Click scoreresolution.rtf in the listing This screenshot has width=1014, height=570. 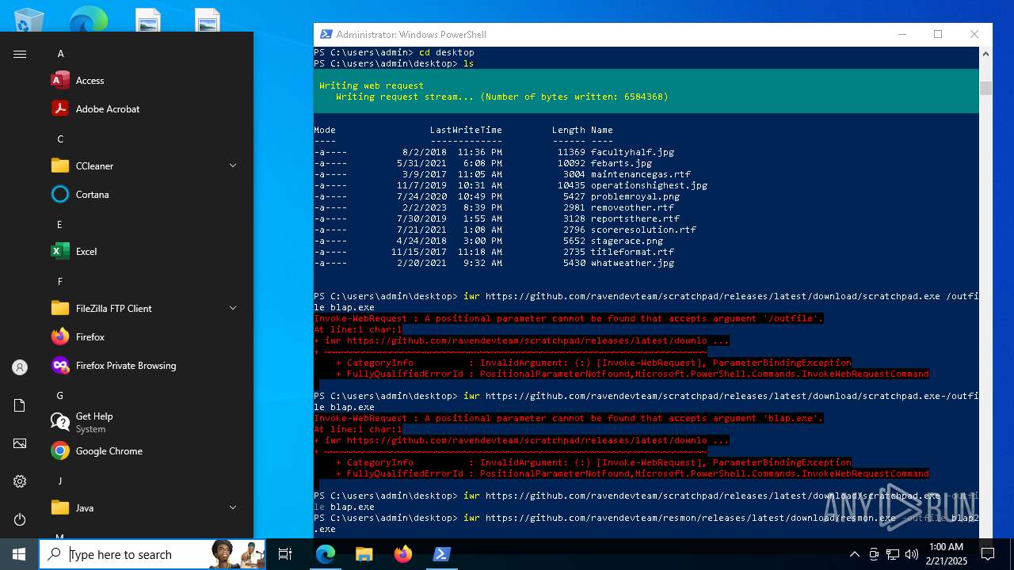643,230
